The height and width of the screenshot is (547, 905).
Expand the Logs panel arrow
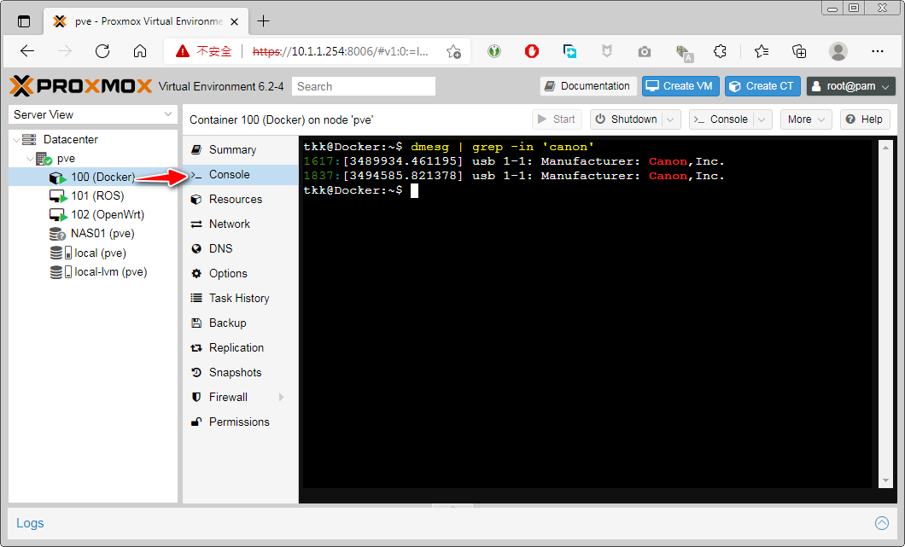pos(882,523)
